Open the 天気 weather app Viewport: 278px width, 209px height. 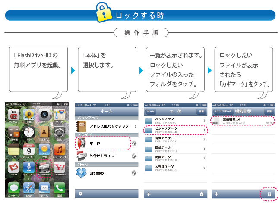coord(44,150)
